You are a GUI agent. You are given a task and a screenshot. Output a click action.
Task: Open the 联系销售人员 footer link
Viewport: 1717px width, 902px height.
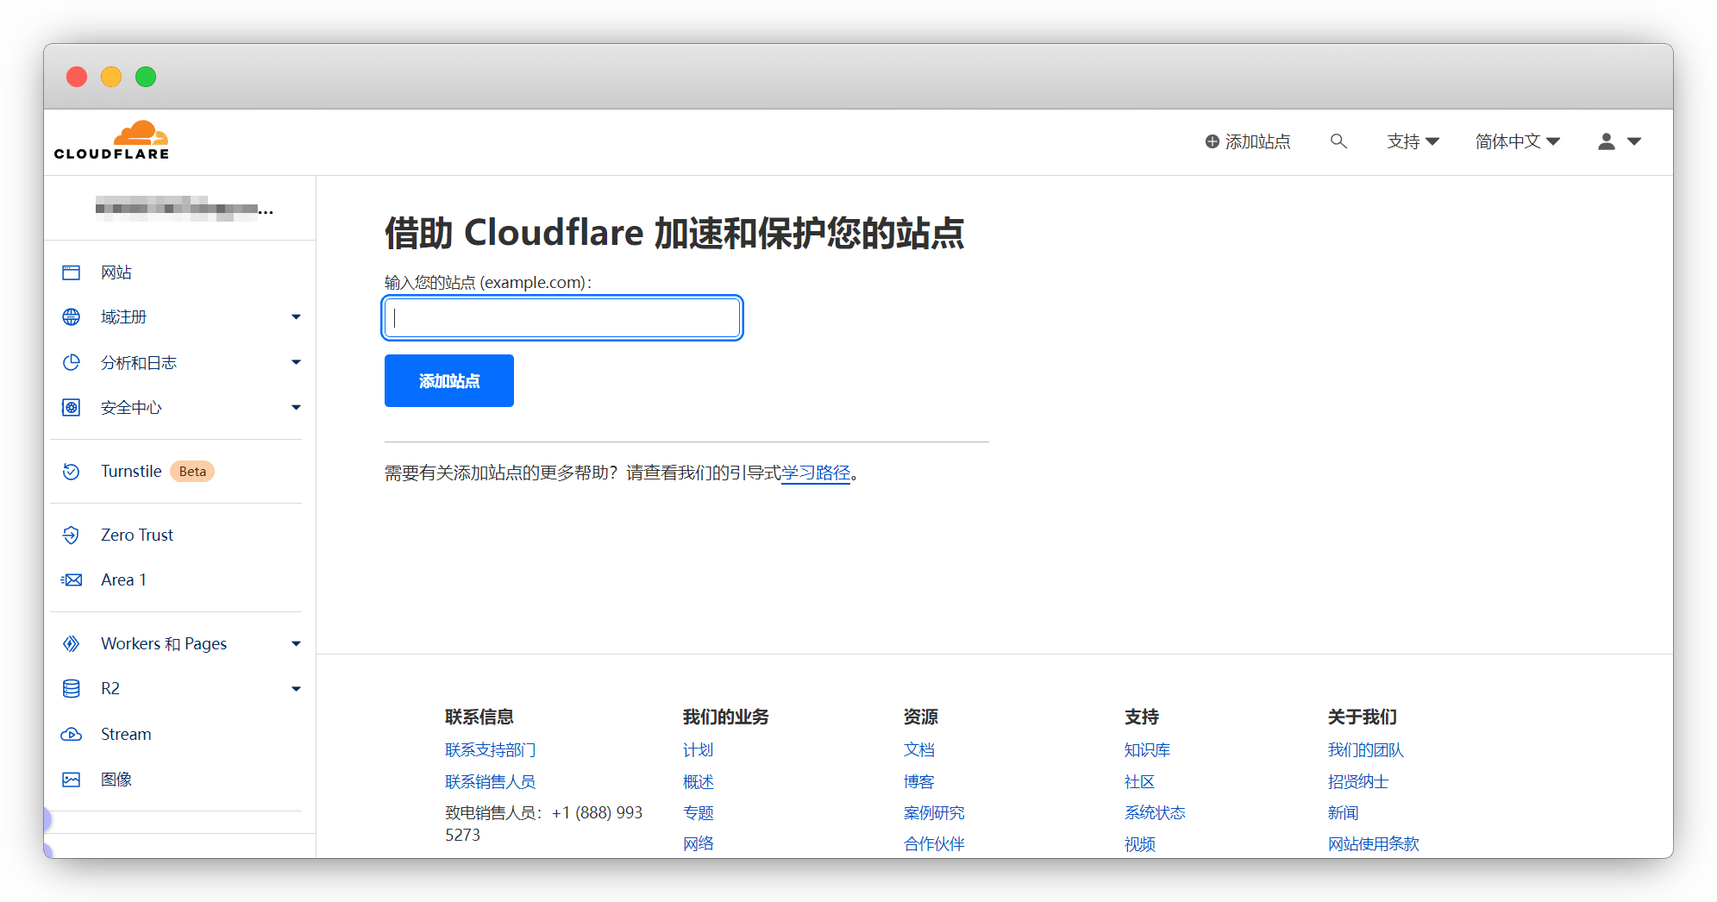pyautogui.click(x=490, y=782)
